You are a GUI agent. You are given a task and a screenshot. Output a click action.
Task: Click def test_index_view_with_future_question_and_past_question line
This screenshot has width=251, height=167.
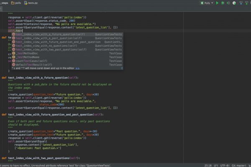click(53, 114)
